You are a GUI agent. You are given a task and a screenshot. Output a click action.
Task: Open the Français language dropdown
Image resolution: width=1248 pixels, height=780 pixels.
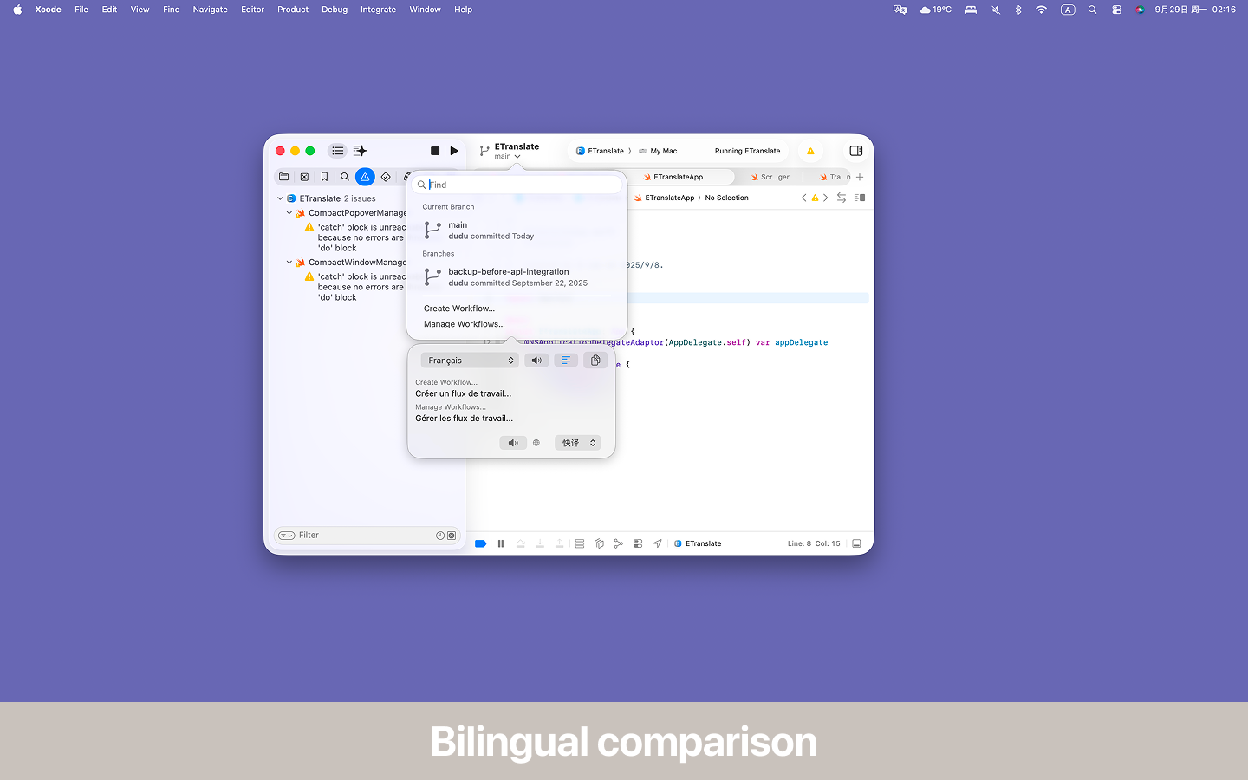click(x=470, y=361)
